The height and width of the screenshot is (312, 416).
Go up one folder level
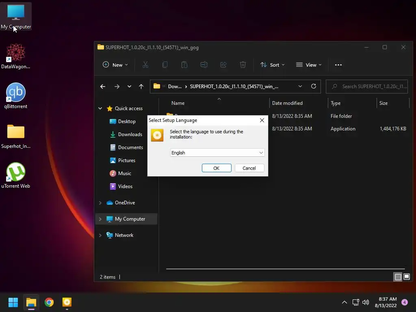point(141,87)
